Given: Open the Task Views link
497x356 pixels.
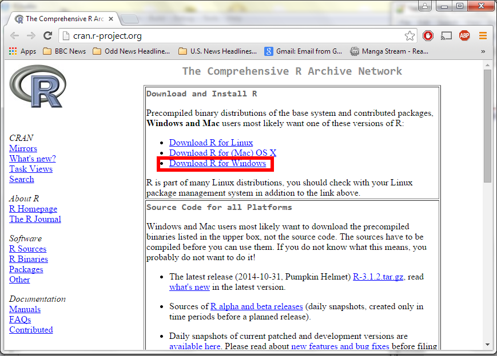Looking at the screenshot, I should 31,169.
